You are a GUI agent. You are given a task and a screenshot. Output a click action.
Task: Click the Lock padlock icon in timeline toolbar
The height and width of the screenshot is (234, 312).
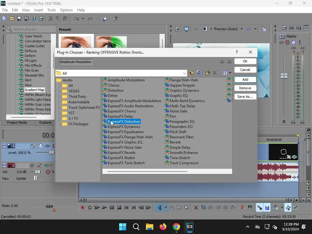[x=232, y=207]
